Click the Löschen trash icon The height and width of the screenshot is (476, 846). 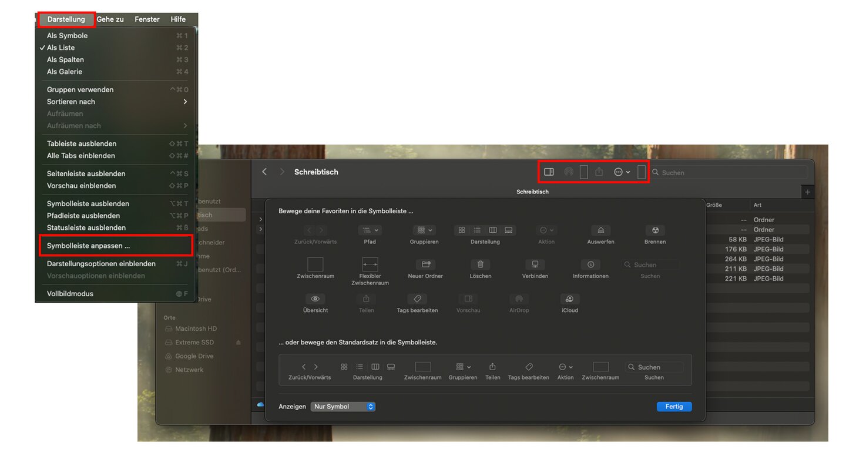coord(480,264)
